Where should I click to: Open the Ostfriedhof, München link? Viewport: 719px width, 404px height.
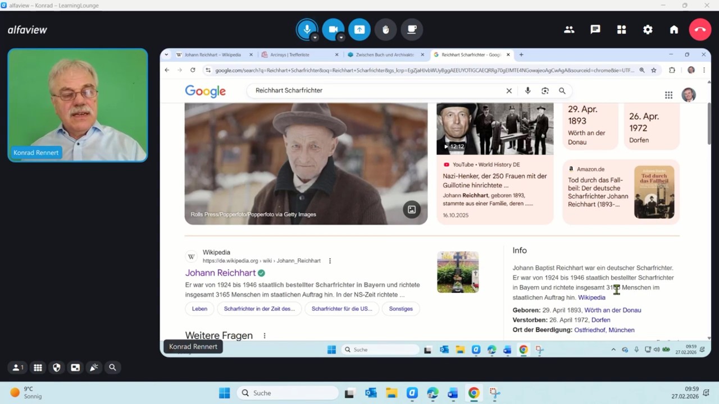point(604,330)
